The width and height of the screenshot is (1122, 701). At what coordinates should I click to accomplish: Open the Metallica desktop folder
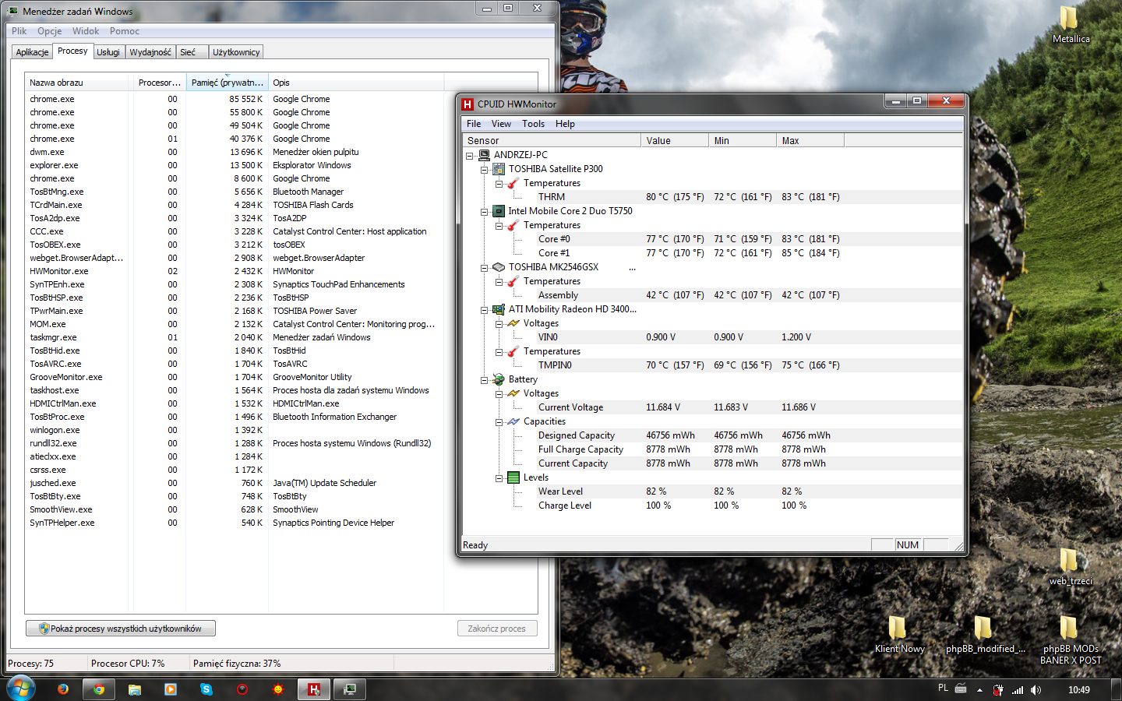(x=1071, y=24)
